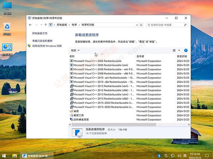The image size is (213, 159).
Task: Click the taskbar Control Panel window button
Action: pyautogui.click(x=37, y=156)
